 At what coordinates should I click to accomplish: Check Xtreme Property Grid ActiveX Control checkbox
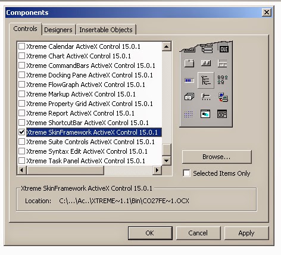pos(21,104)
